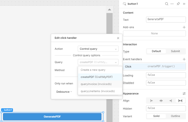Click the search icon in inspector header
This screenshot has height=122, width=188.
tap(166, 4)
